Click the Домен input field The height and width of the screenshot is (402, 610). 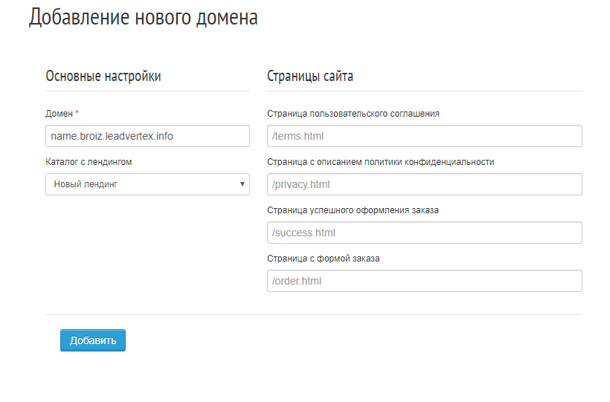pyautogui.click(x=147, y=136)
